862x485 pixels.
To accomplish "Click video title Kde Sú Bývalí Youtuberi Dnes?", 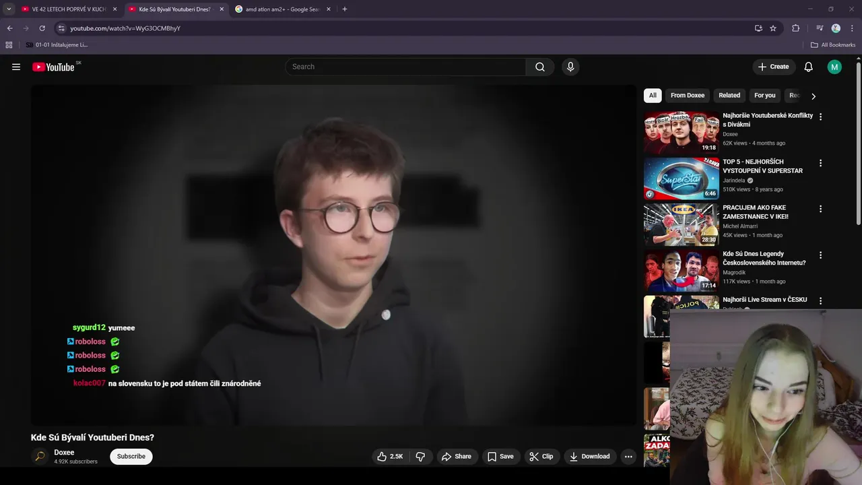I will [x=92, y=438].
